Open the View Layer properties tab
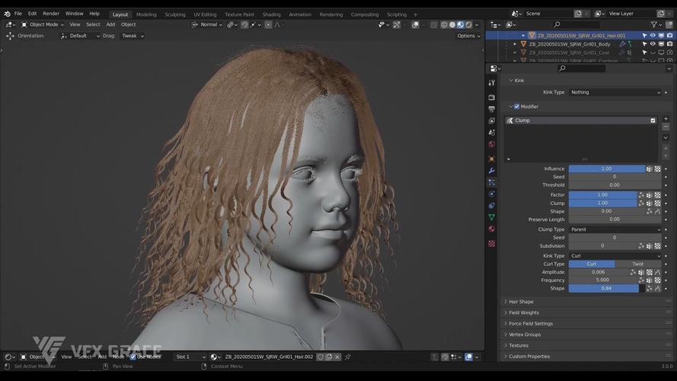The image size is (677, 381). point(491,120)
